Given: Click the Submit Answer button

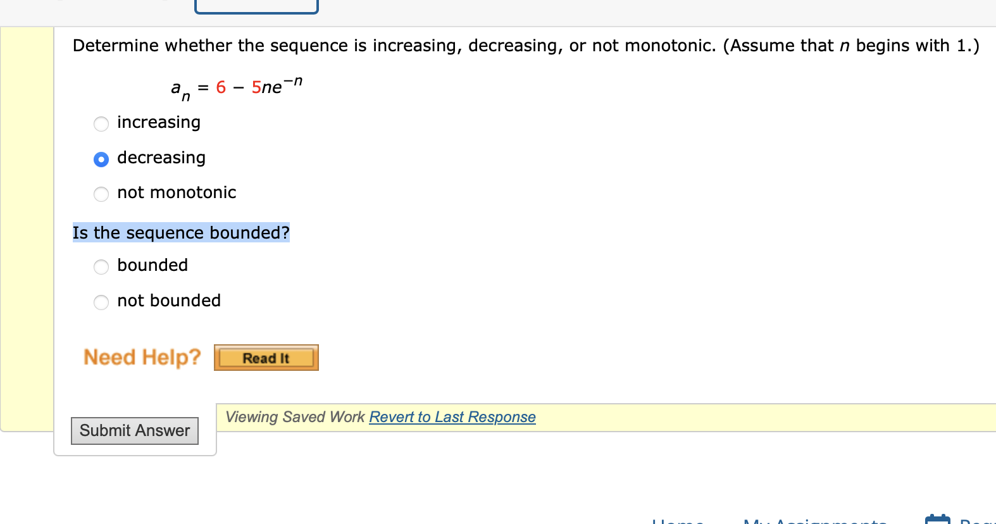Looking at the screenshot, I should point(135,431).
